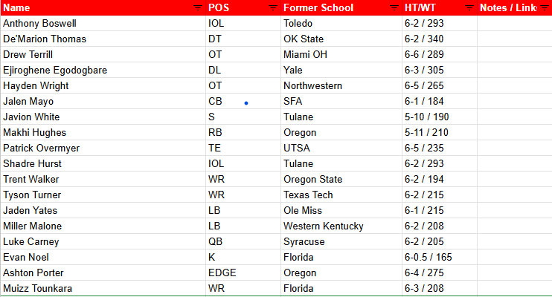552x297 pixels.
Task: Open the HT/WT column filter dropdown
Action: [x=469, y=7]
